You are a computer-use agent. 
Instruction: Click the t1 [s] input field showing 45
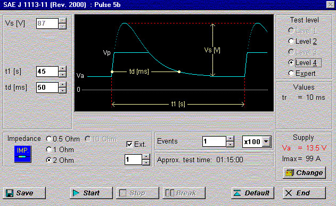(x=47, y=72)
